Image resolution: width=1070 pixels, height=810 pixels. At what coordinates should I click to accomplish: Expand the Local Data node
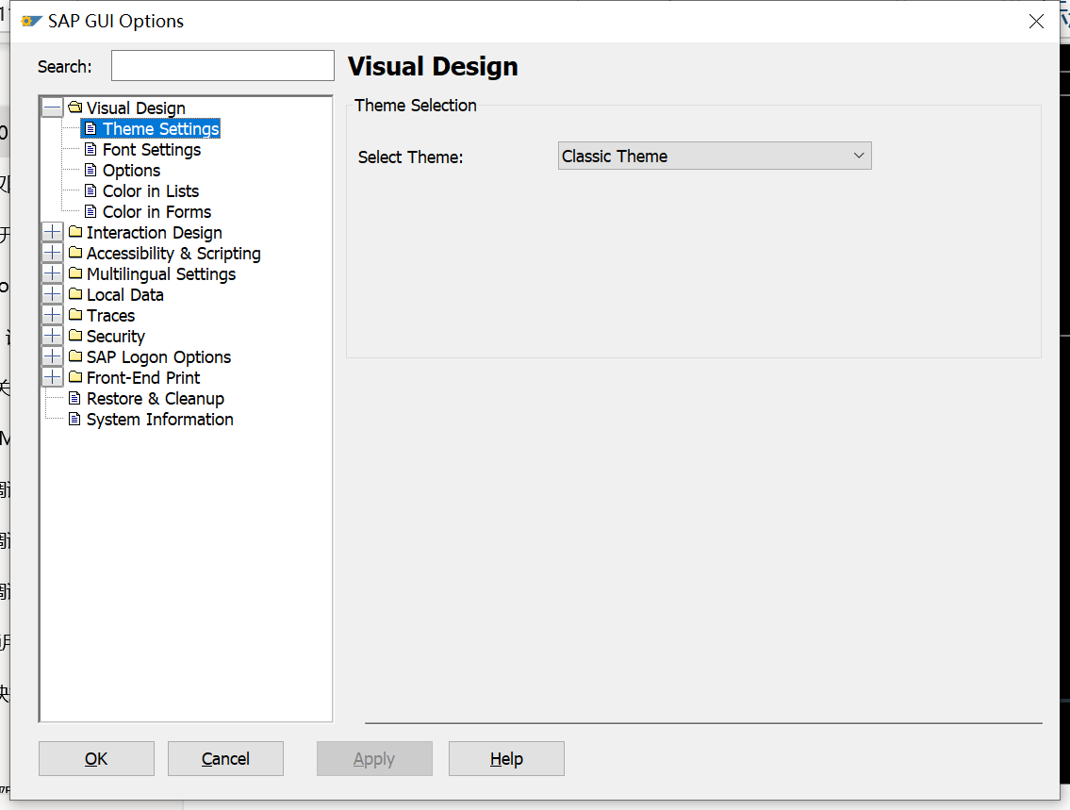(53, 295)
